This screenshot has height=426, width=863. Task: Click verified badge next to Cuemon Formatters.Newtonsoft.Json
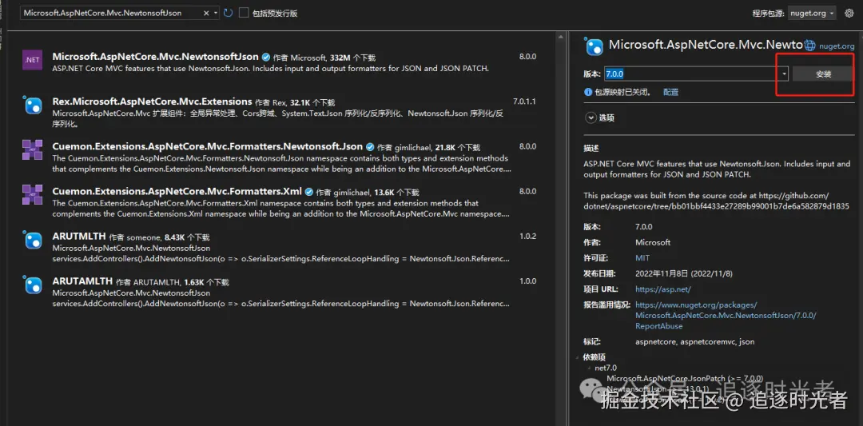(x=370, y=147)
